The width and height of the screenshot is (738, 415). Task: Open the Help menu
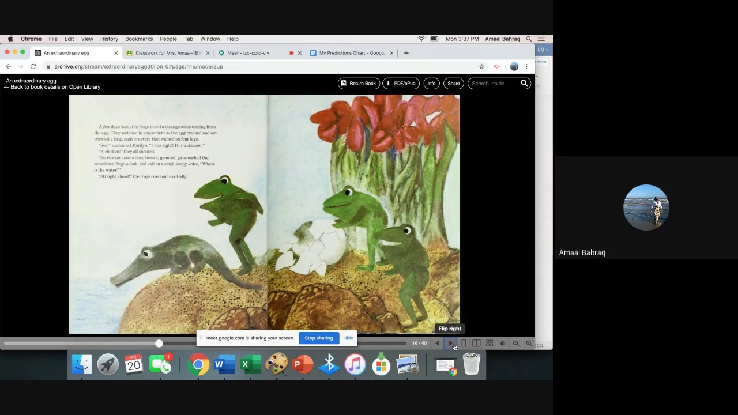coord(233,39)
